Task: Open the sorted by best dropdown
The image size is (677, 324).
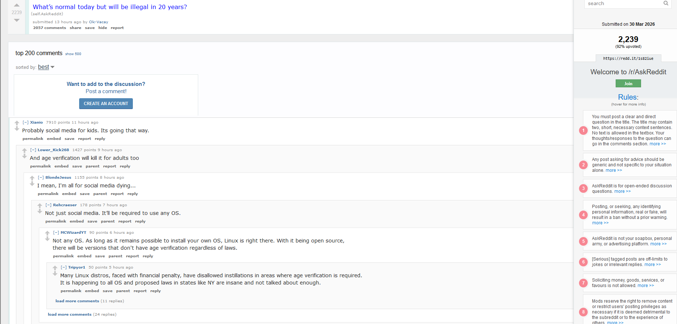Action: point(46,67)
